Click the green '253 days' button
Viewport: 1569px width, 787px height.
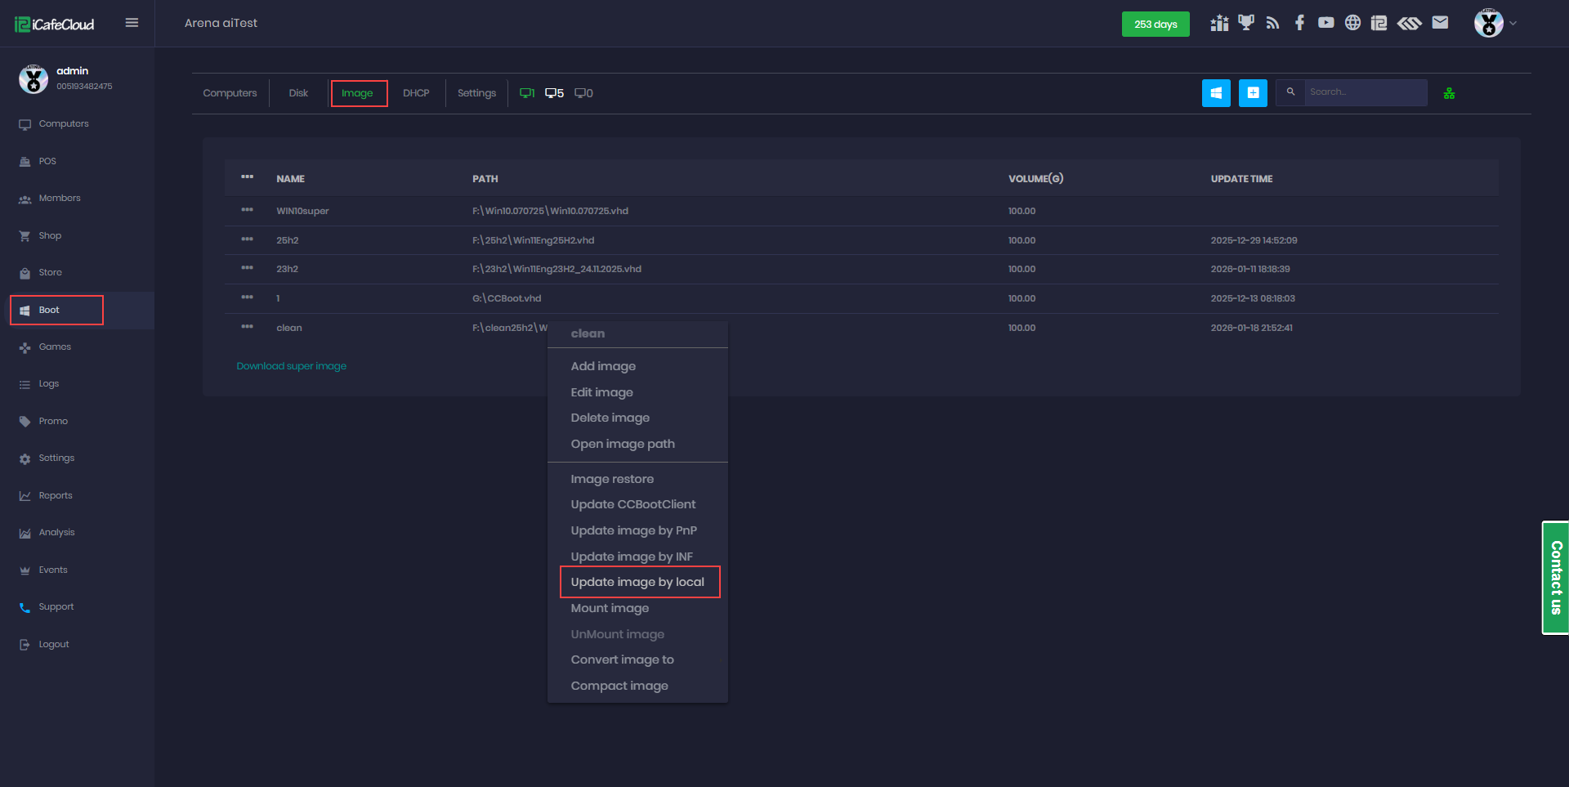click(1156, 25)
